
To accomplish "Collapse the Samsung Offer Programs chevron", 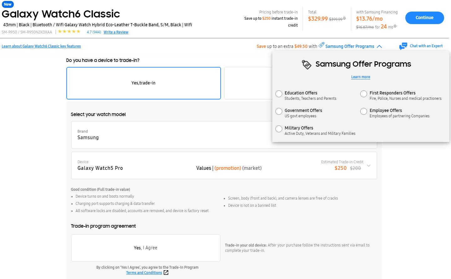I will 379,46.
